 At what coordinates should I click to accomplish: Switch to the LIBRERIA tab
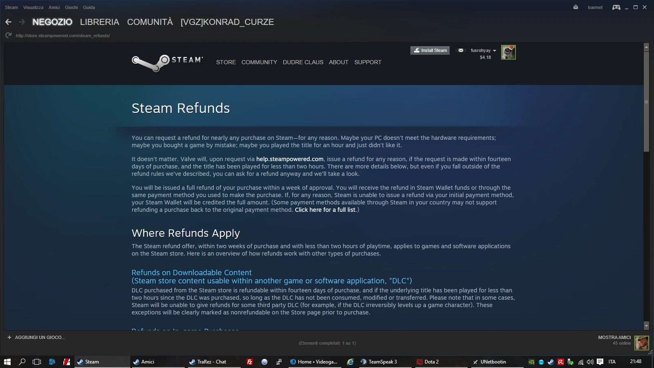(x=100, y=22)
